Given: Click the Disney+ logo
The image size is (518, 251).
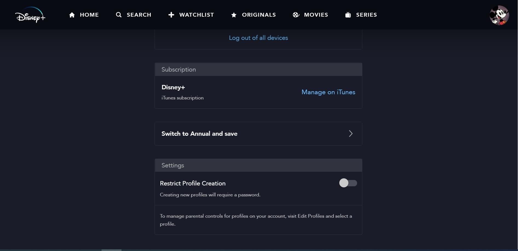Looking at the screenshot, I should point(30,15).
